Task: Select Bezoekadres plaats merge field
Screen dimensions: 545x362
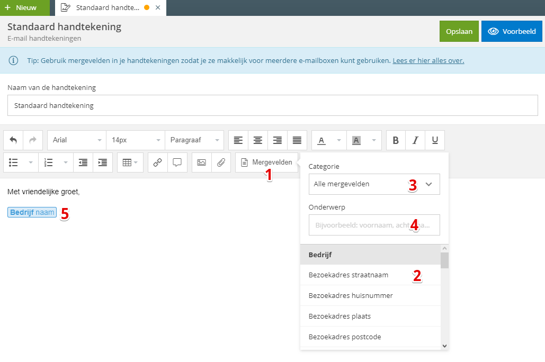Action: pos(370,316)
